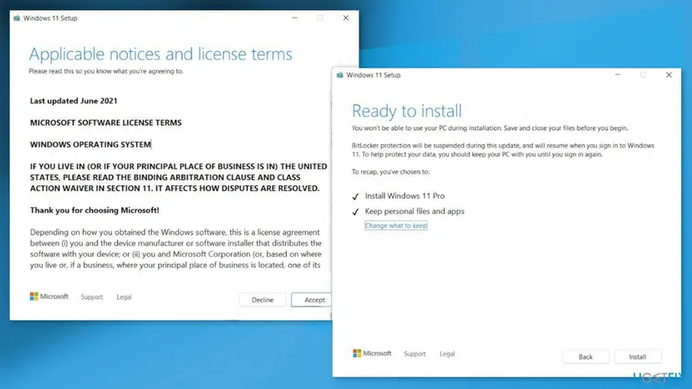Click 'Install Windows 11 Pro' text
Screen dimensions: 692x389
(405, 196)
